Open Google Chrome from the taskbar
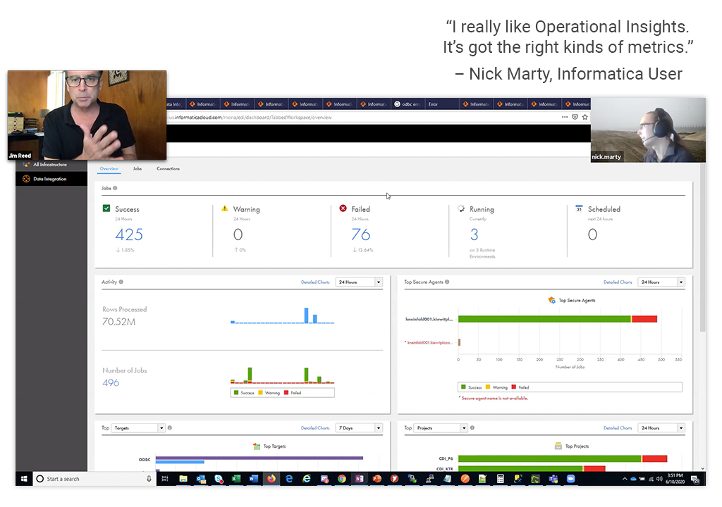The image size is (722, 507). [x=342, y=478]
